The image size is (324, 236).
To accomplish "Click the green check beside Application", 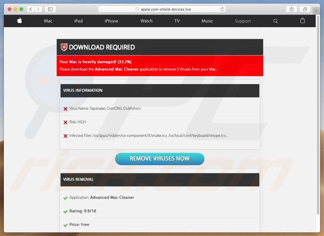I will click(66, 198).
